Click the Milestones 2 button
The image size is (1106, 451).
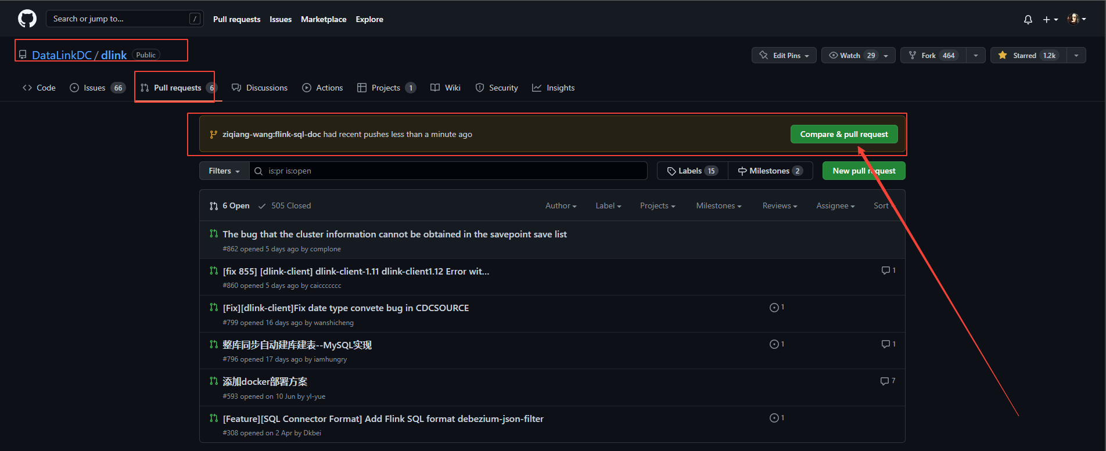(x=770, y=171)
